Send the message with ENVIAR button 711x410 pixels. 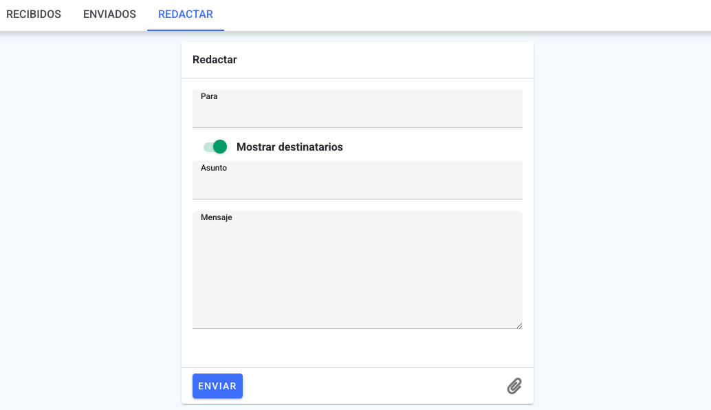click(x=218, y=386)
